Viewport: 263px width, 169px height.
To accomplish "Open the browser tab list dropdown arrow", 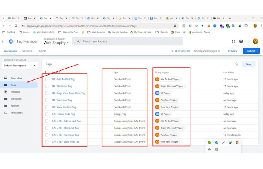I will pyautogui.click(x=3, y=18).
